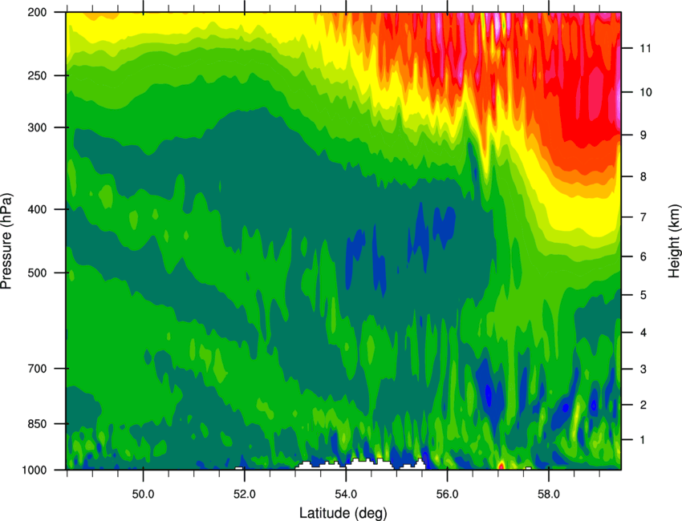Click the 200 pressure tick label
682x521 pixels.
(x=37, y=12)
